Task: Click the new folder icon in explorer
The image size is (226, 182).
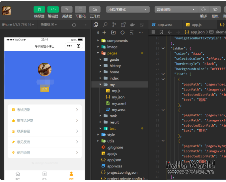Action: click(113, 32)
